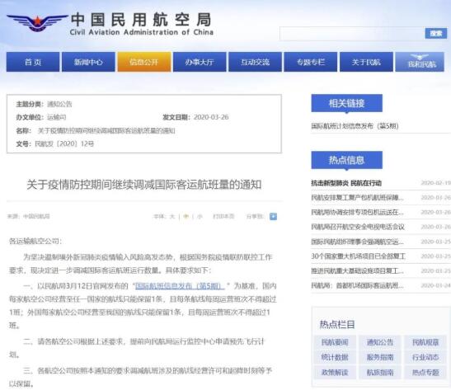The width and height of the screenshot is (451, 390).
Task: Open the 首页 navigation tab
Action: tap(33, 62)
